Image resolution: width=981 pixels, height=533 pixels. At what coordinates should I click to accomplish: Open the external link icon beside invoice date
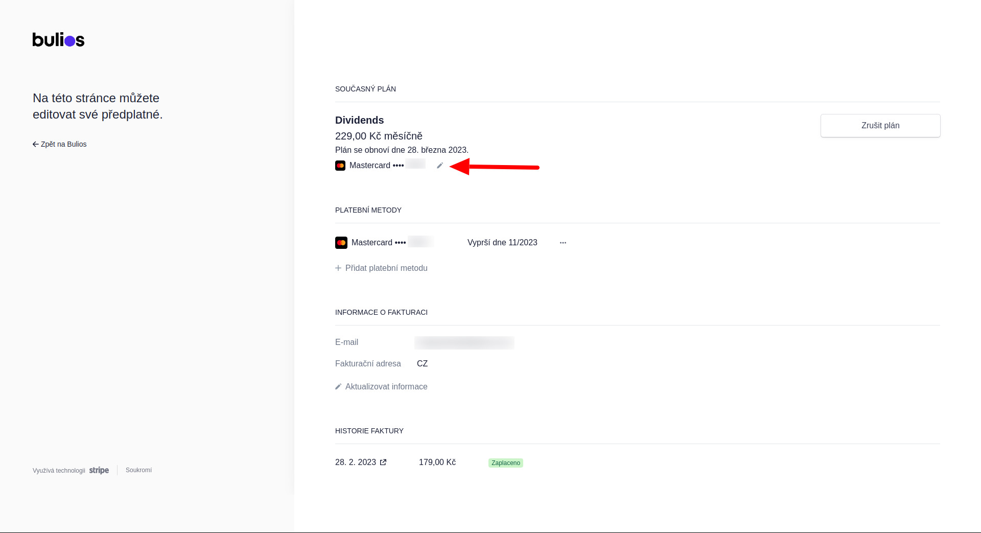pos(383,462)
